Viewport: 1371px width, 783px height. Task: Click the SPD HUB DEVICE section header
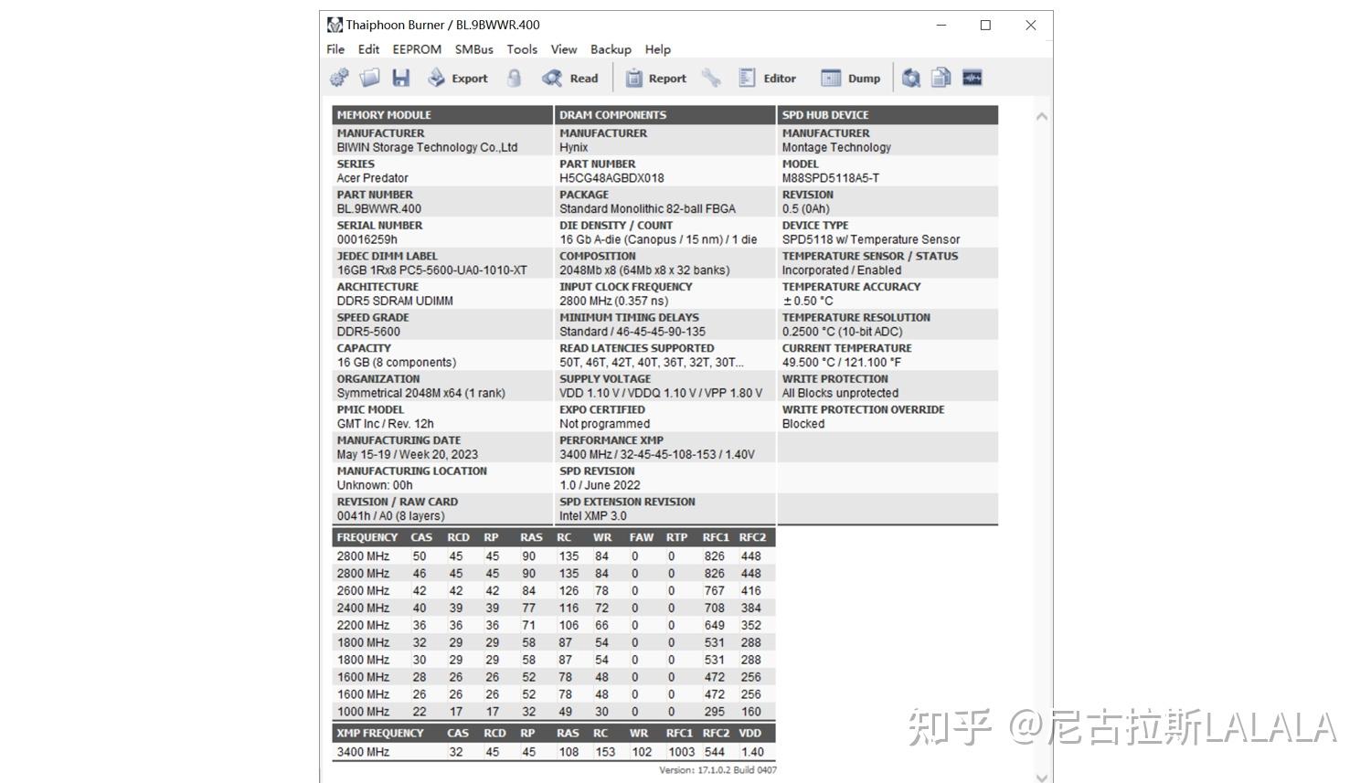tap(887, 115)
